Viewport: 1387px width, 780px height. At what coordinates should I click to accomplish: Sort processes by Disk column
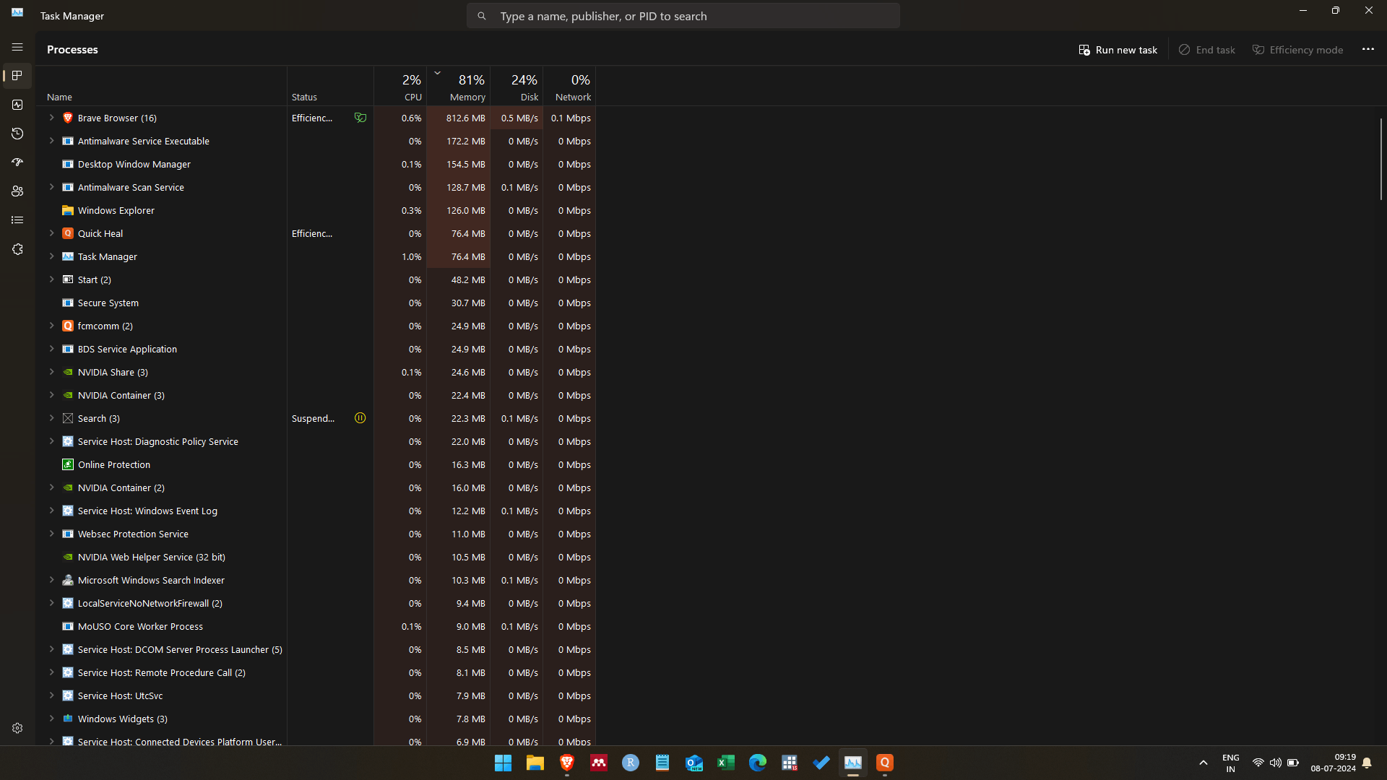pos(517,87)
